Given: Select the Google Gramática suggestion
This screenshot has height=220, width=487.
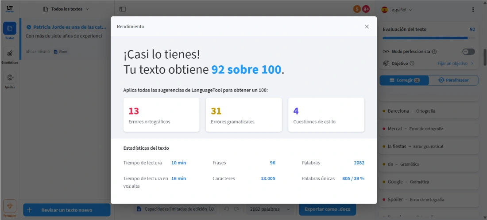Looking at the screenshot, I should pos(429,182).
